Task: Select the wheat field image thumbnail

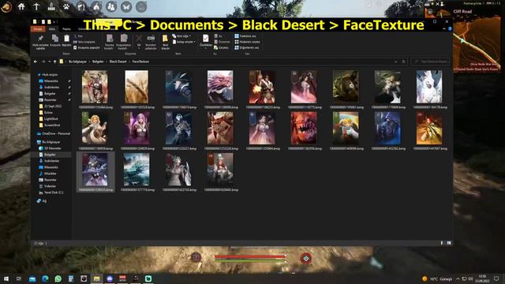Action: 137,87
